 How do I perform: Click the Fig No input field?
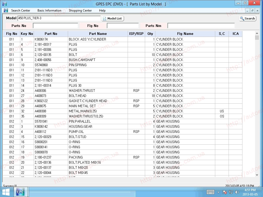(x=123, y=26)
